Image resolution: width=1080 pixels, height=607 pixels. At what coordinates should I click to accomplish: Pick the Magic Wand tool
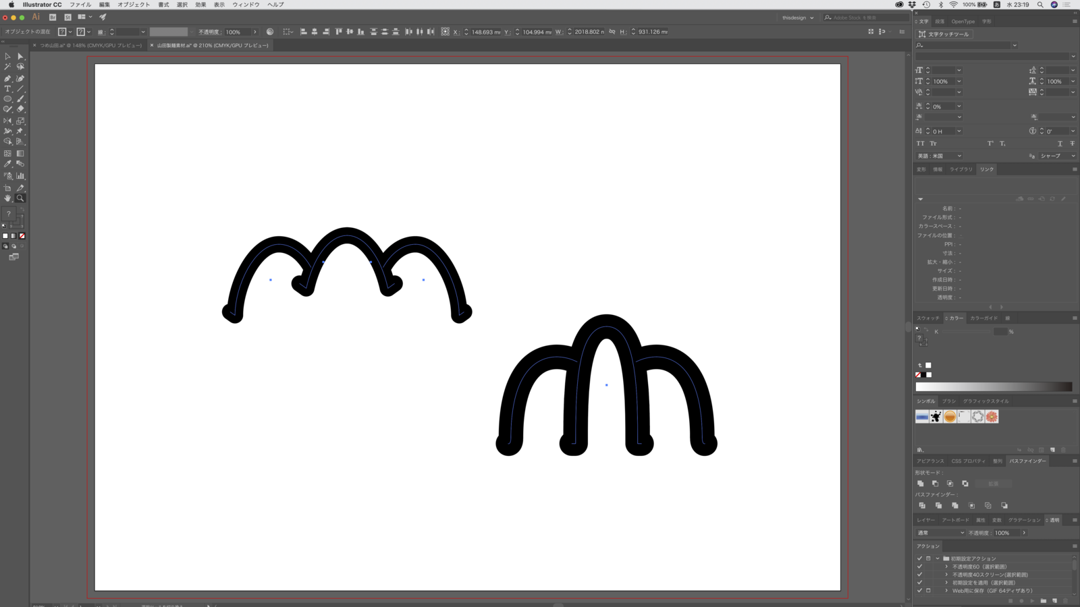click(7, 67)
